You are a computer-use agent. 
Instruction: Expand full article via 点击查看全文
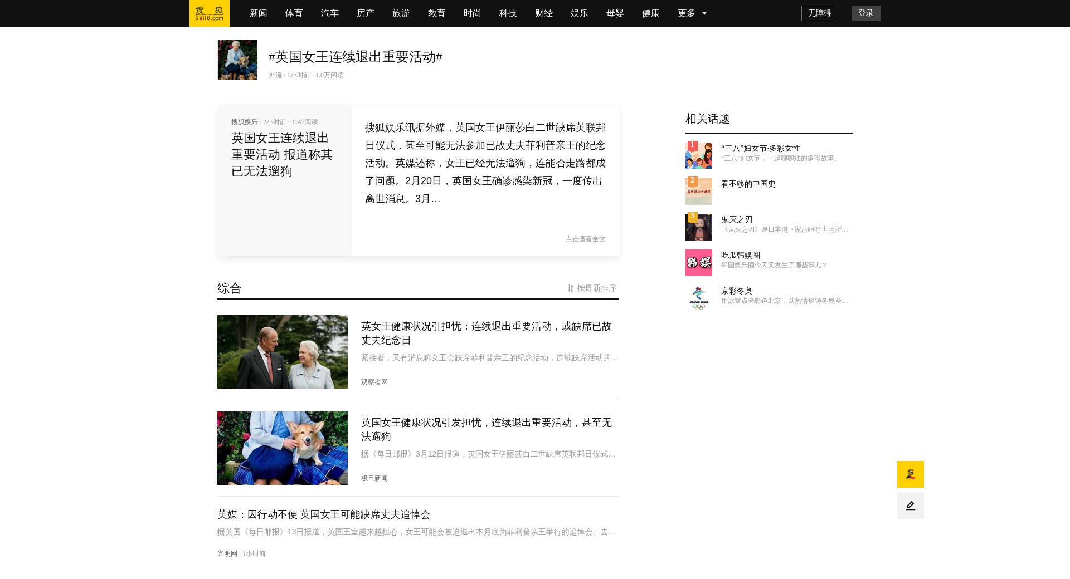pos(585,239)
